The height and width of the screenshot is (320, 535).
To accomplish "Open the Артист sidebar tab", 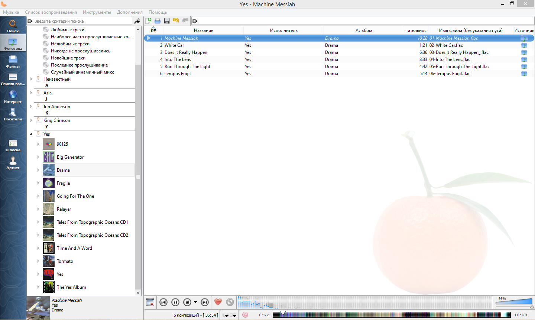I will pos(13,163).
